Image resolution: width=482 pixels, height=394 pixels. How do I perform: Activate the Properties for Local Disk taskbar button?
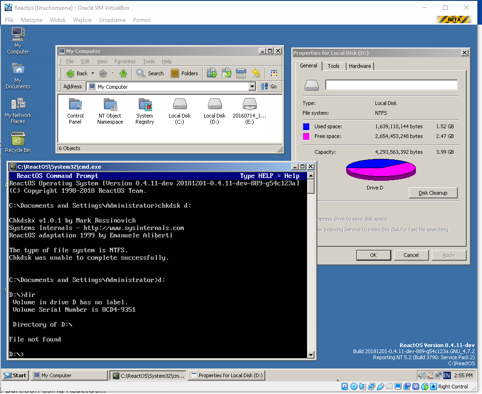click(227, 375)
